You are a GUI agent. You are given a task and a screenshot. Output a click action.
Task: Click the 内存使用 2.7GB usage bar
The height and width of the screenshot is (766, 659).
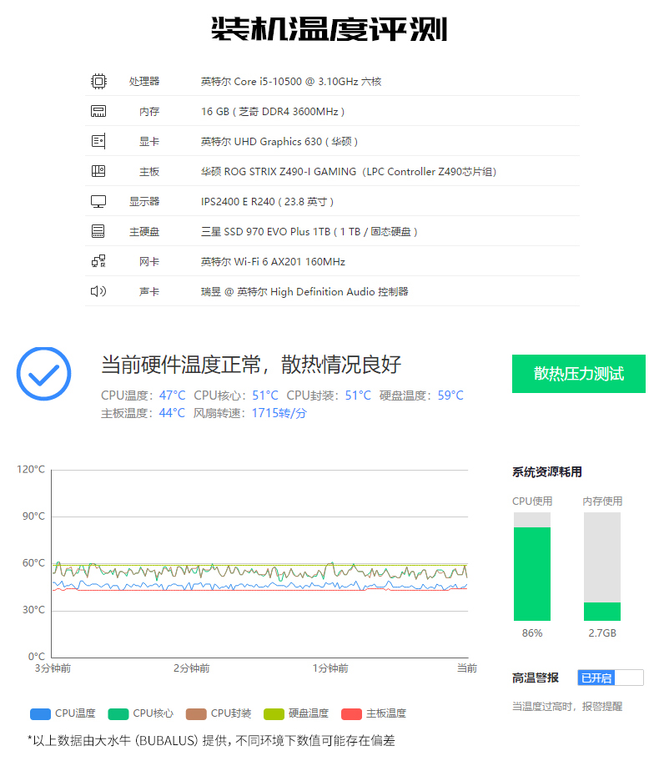[602, 567]
